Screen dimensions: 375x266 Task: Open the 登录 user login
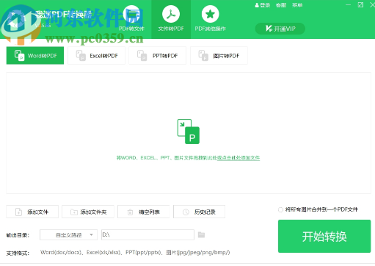pyautogui.click(x=263, y=5)
